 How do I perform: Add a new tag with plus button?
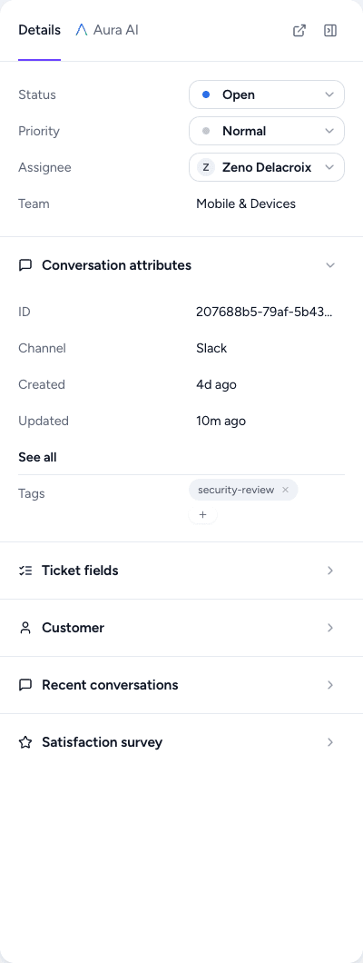203,515
